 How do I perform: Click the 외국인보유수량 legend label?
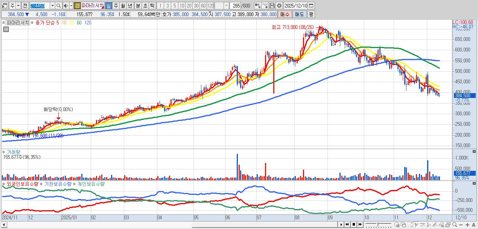coord(23,184)
